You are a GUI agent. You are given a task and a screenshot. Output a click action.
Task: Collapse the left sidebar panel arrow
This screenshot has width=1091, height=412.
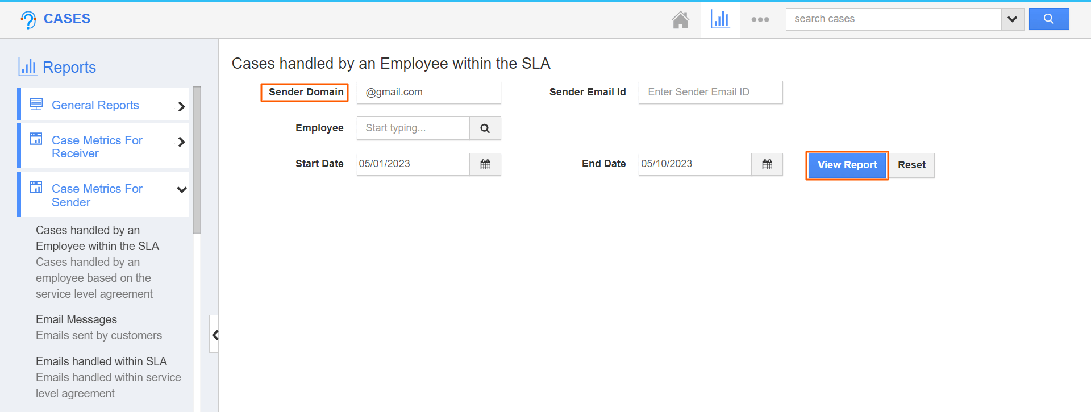click(x=215, y=335)
